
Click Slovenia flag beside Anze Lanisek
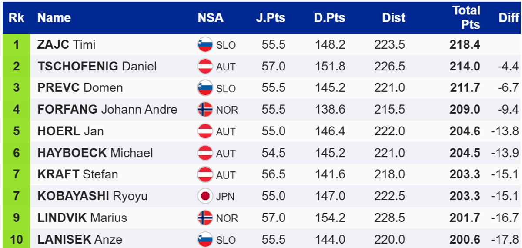[205, 239]
